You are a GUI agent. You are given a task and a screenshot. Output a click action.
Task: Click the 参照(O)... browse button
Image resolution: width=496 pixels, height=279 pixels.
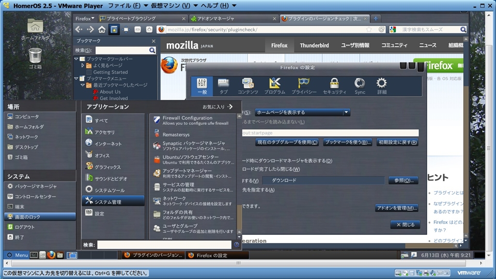[403, 180]
